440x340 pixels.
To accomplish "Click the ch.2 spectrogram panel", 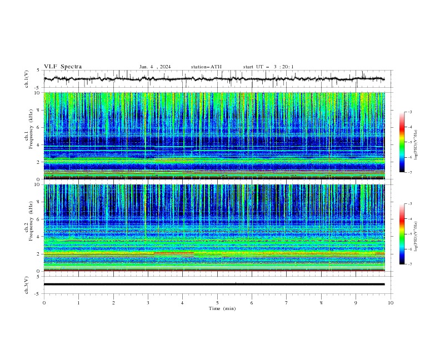I will pyautogui.click(x=214, y=228).
